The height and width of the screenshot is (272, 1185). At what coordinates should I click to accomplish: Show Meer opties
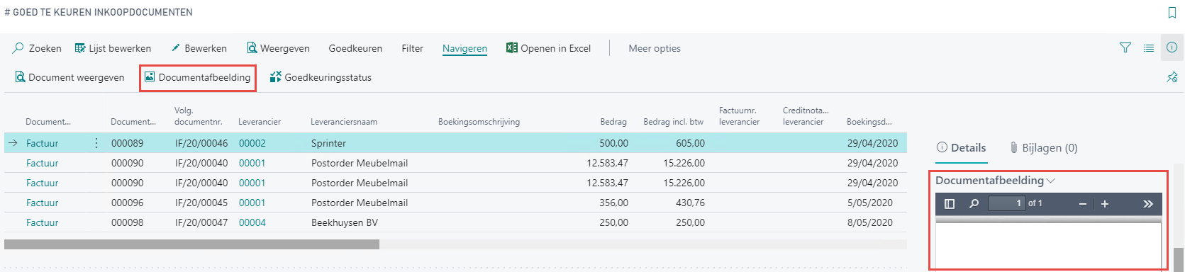(x=655, y=48)
